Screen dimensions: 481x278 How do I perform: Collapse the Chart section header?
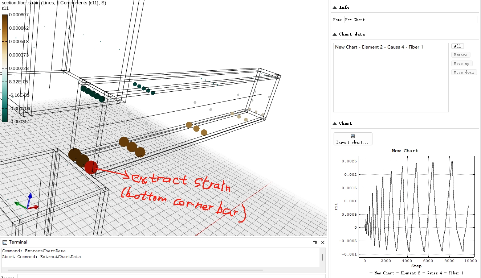pos(334,123)
